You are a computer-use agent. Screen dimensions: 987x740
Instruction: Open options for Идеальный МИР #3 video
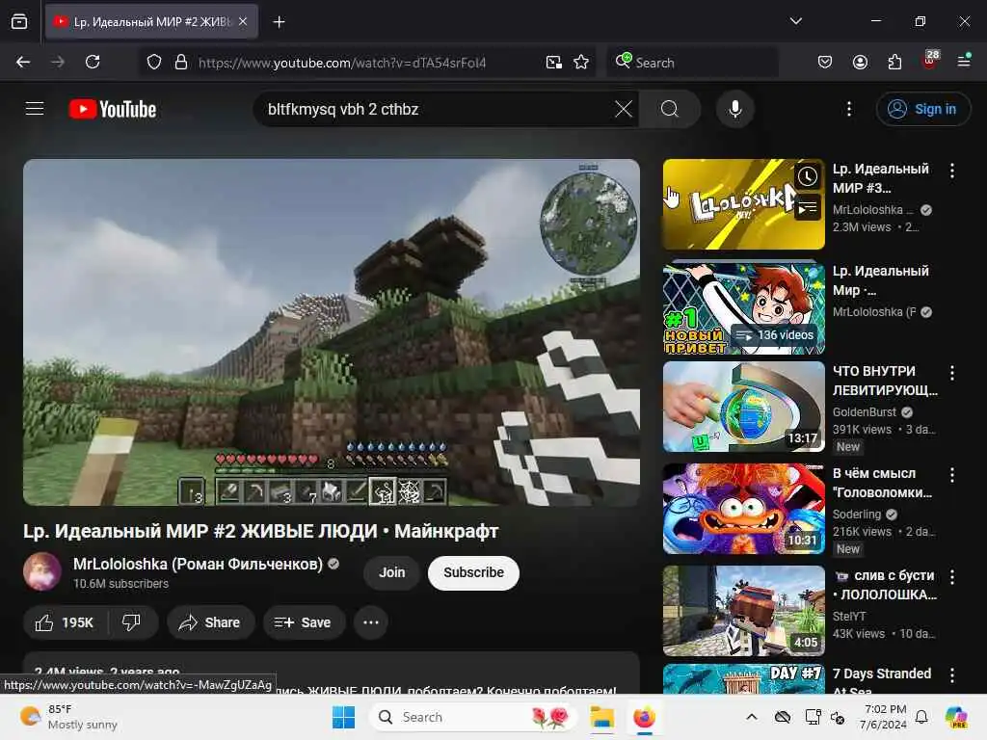pos(951,171)
